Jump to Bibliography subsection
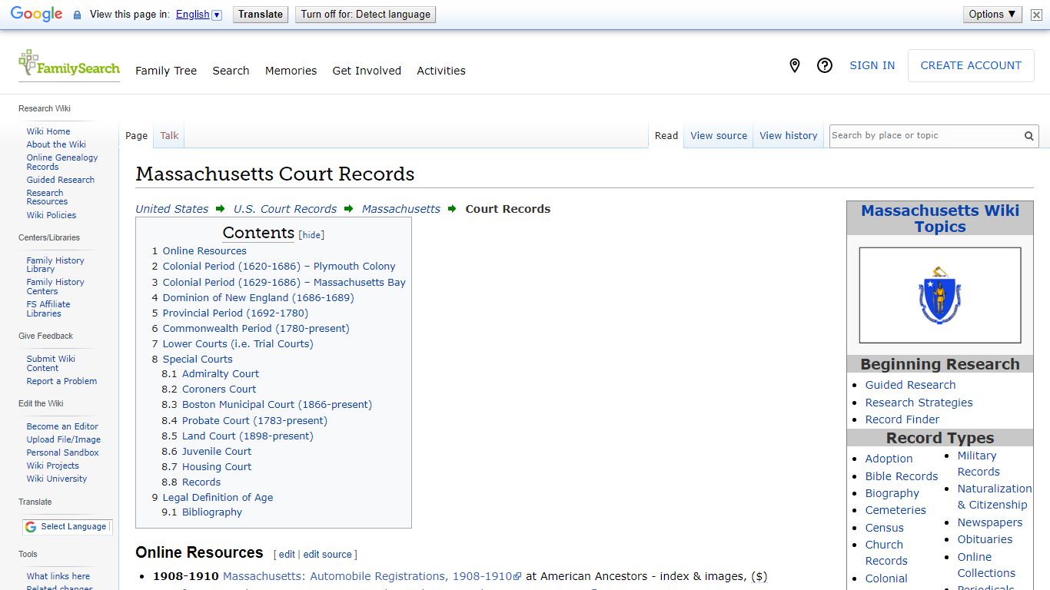 click(x=212, y=512)
